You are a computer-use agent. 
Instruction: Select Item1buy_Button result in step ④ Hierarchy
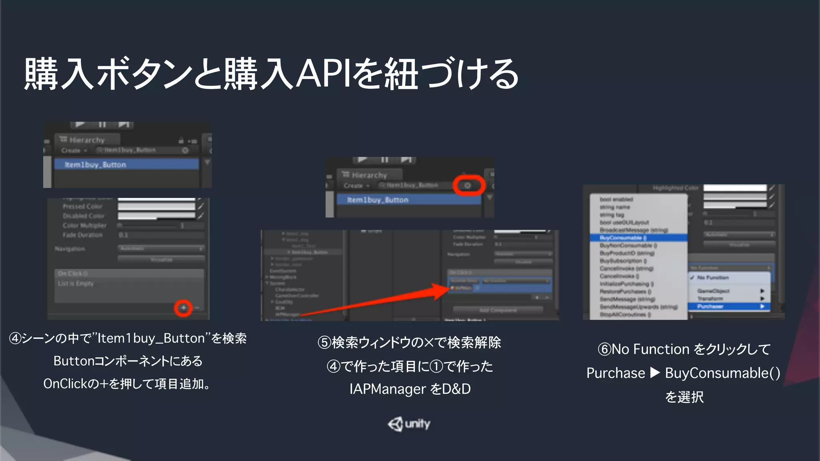pos(126,164)
